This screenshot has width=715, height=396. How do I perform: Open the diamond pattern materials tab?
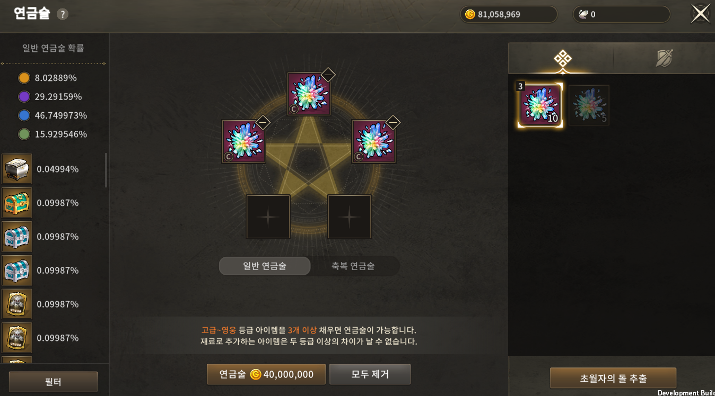coord(562,58)
